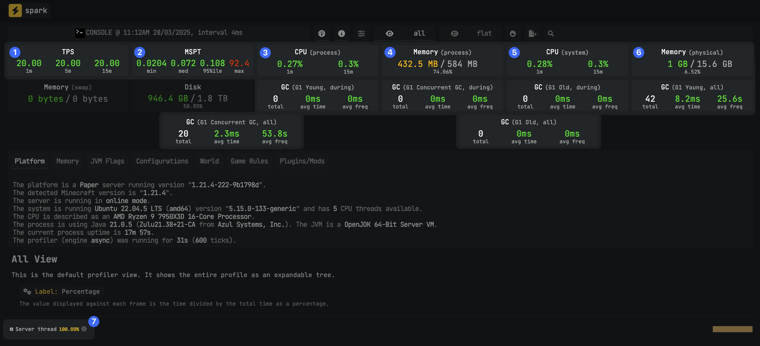Image resolution: width=760 pixels, height=346 pixels.
Task: Click the 74.06% memory process percentage
Action: (442, 72)
